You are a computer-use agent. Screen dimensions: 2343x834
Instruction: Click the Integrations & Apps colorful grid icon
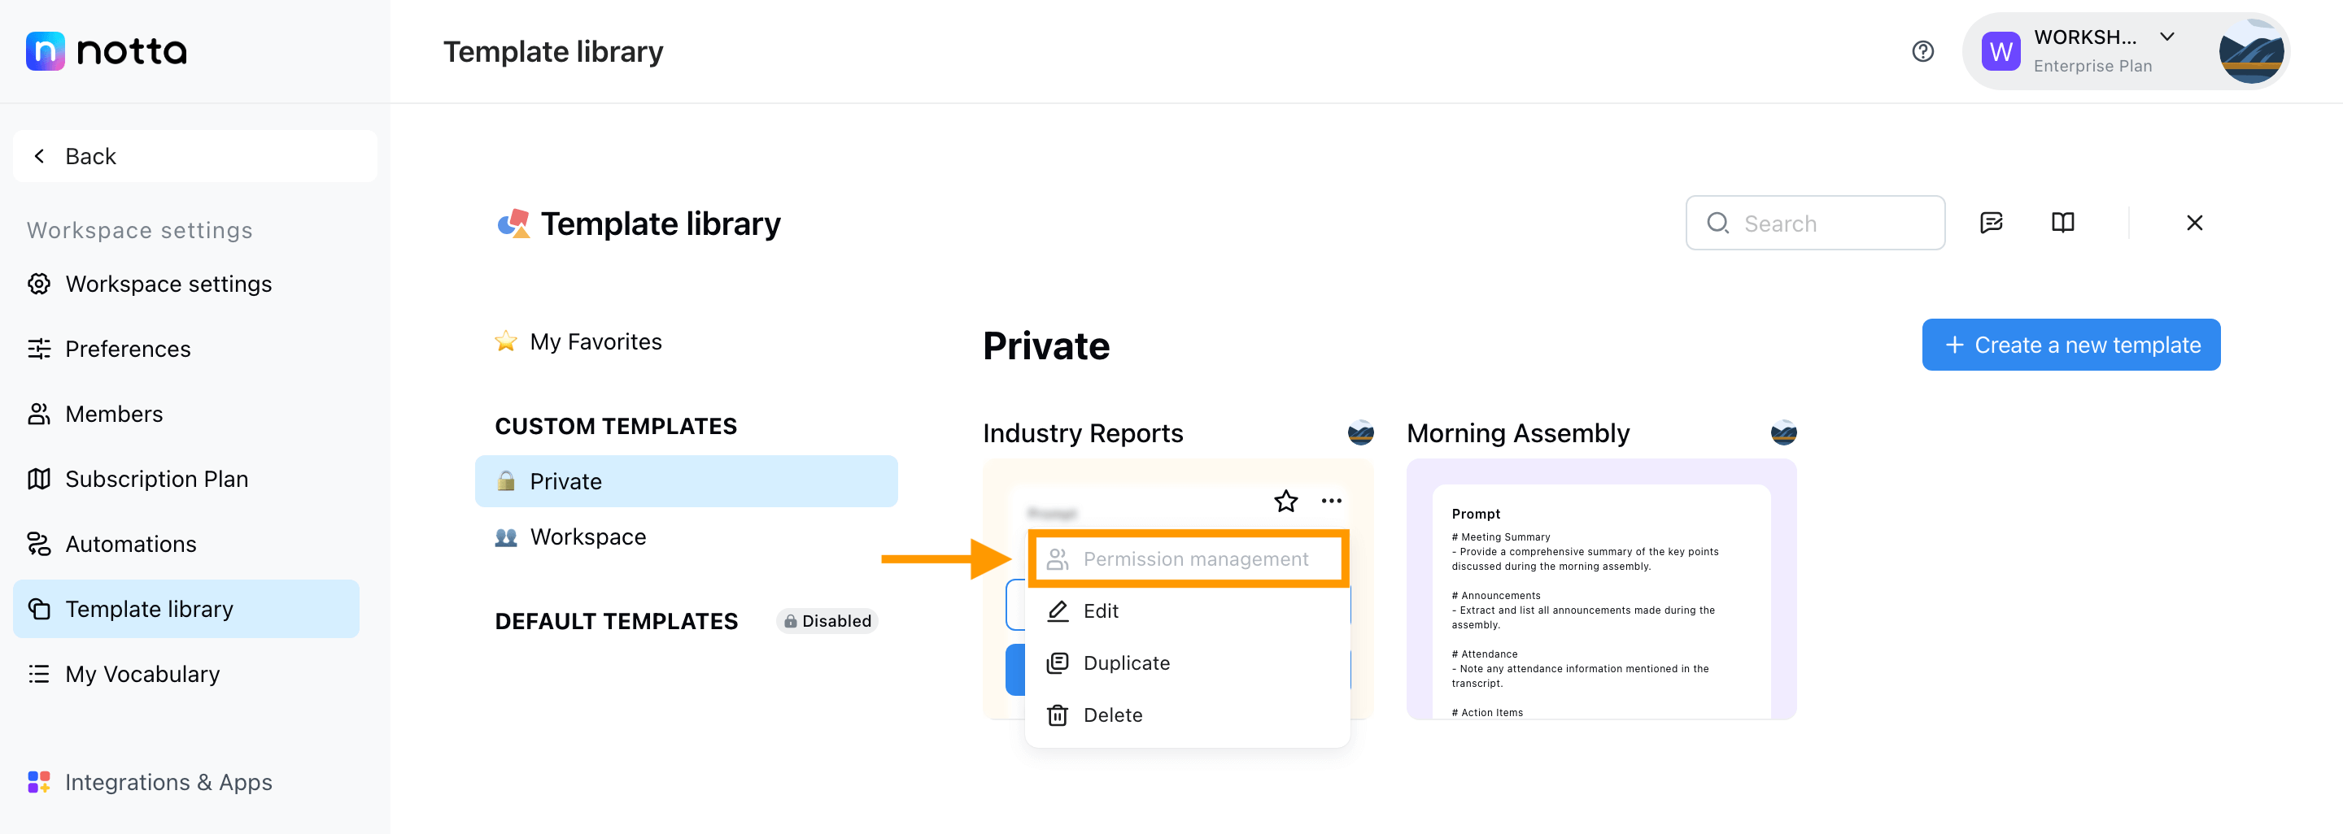(39, 782)
